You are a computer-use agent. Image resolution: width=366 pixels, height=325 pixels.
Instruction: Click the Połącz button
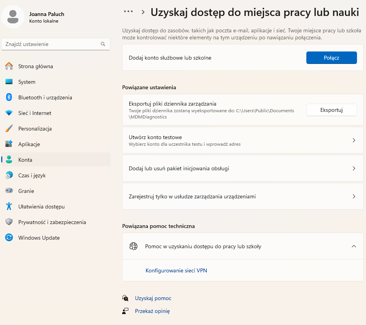coord(331,57)
